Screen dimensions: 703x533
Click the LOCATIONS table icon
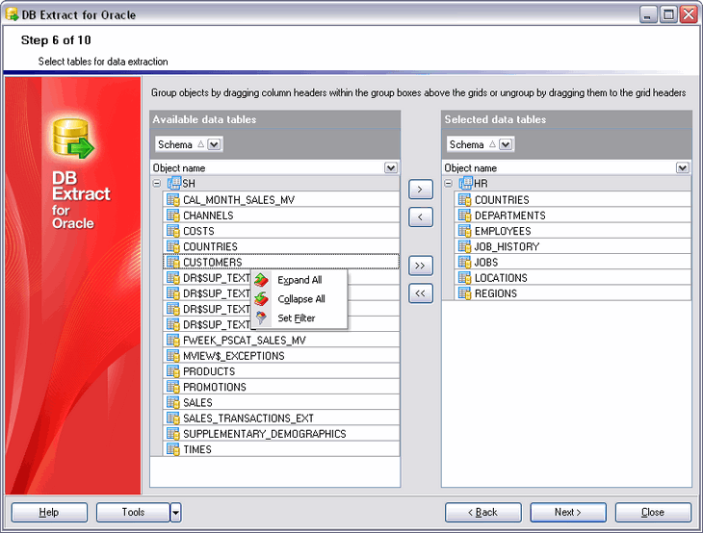point(464,277)
